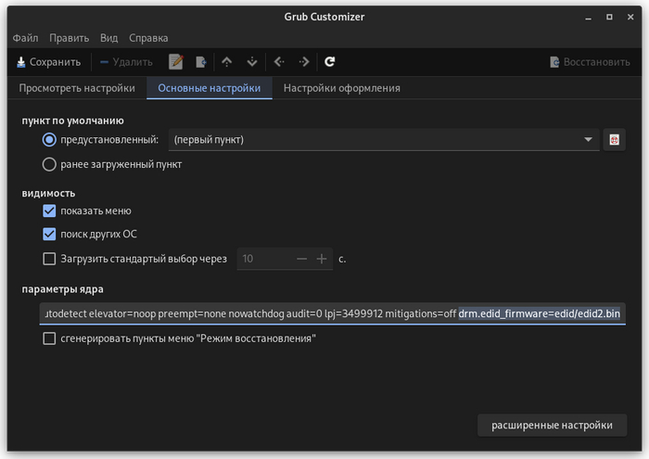Viewport: 649px width, 459px height.
Task: Select the предустановленный radio button
Action: point(50,140)
